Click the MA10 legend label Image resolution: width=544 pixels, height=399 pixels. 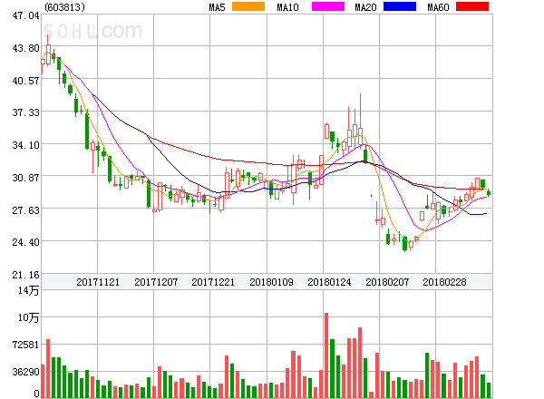point(287,7)
